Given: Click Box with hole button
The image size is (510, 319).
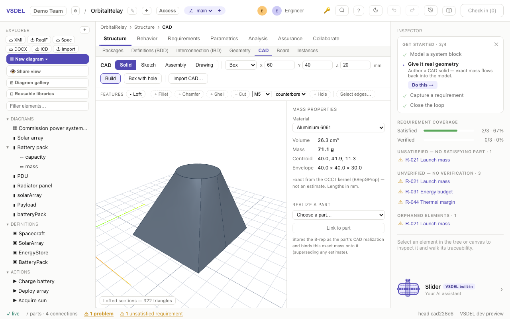Looking at the screenshot, I should (x=143, y=79).
